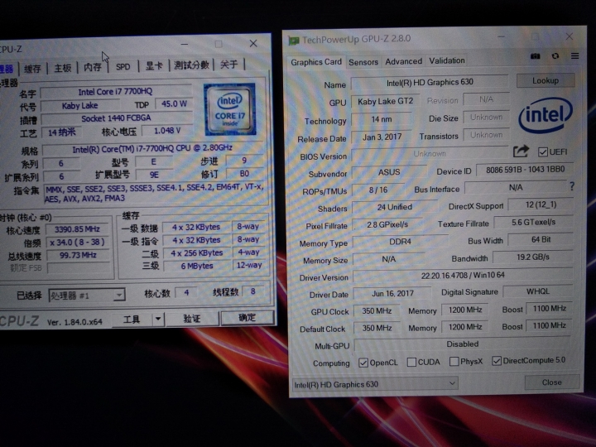Toggle the UEFI checkbox
This screenshot has height=447, width=596.
[x=543, y=152]
